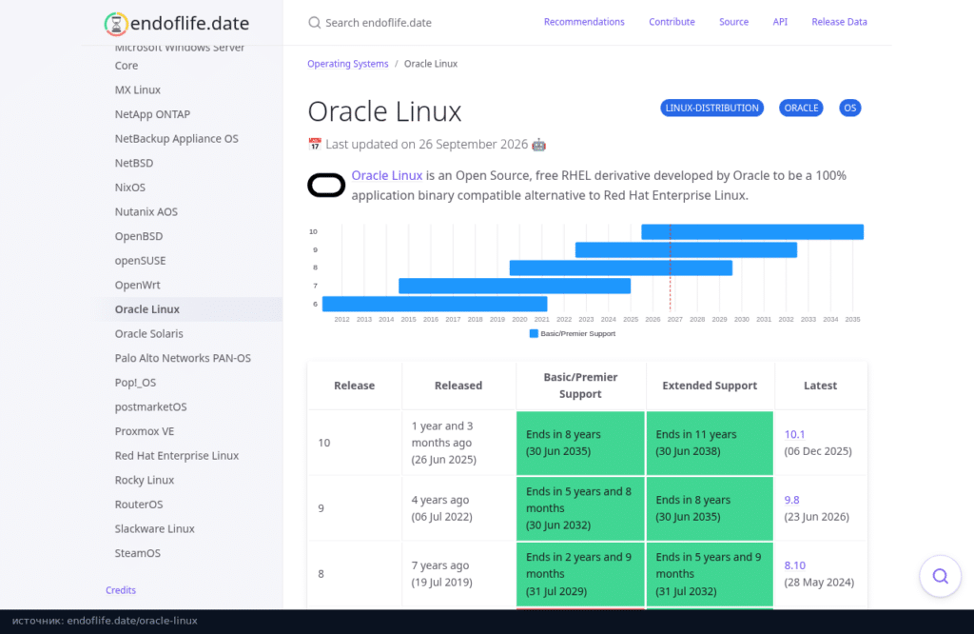Select Proxmox VE in sidebar
The height and width of the screenshot is (634, 974).
point(145,431)
